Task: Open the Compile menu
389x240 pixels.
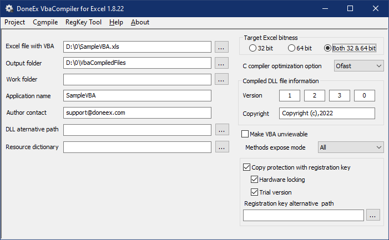Action: pos(46,22)
